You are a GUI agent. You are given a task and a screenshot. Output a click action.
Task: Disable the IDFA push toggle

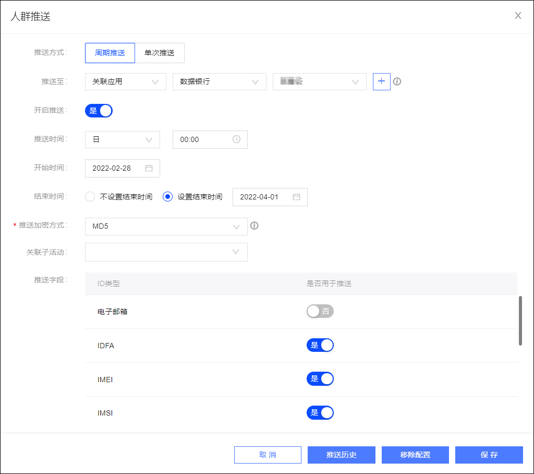[x=320, y=345]
